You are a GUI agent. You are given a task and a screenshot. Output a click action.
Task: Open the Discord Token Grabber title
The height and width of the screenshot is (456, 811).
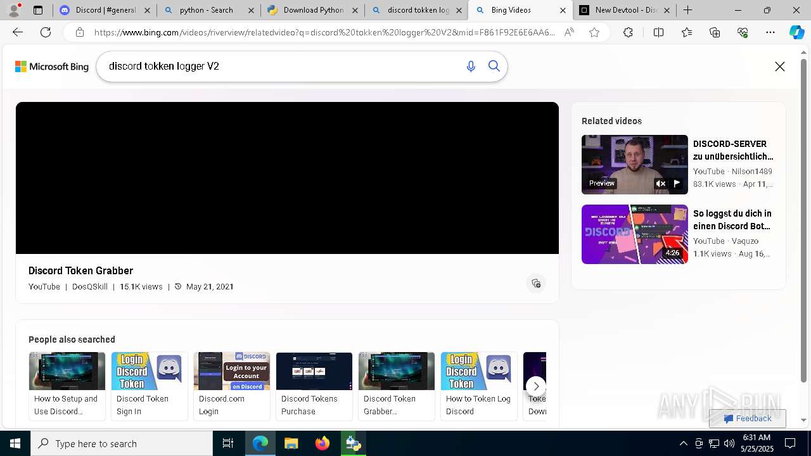80,270
